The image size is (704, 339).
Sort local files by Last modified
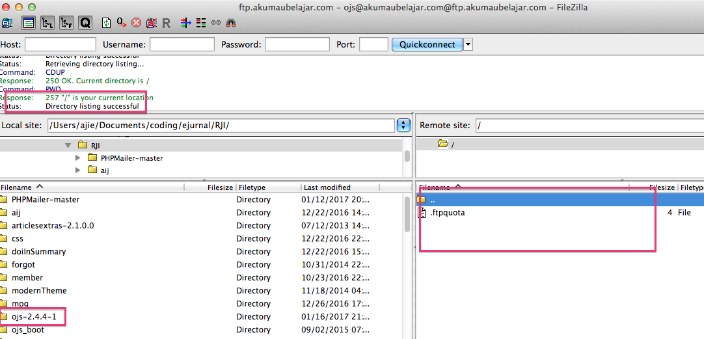point(327,187)
